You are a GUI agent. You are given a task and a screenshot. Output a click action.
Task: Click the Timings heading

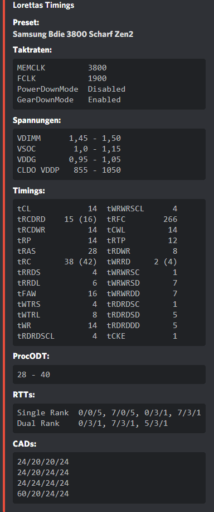29,191
